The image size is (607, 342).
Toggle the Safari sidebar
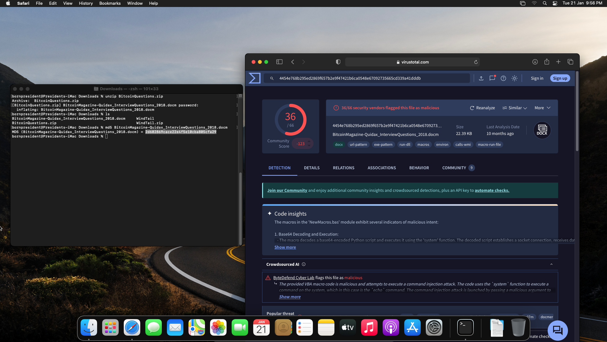tap(279, 62)
